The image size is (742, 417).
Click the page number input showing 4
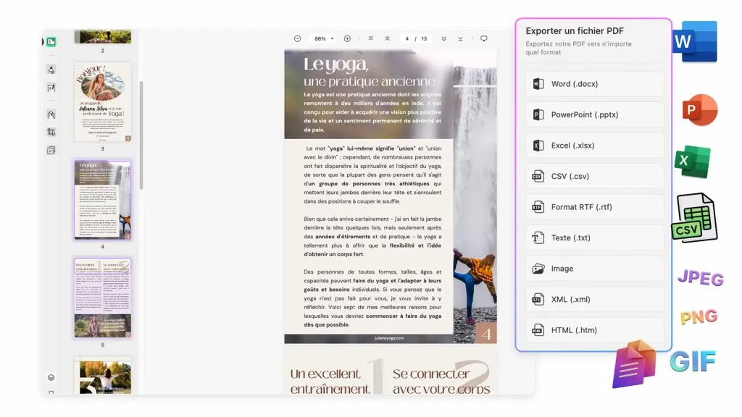408,38
